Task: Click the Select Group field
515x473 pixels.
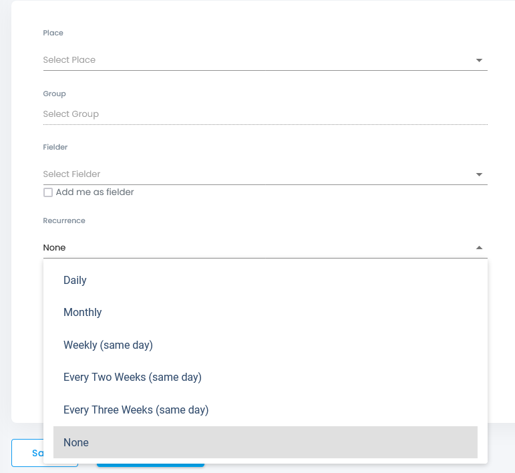Action: click(265, 114)
